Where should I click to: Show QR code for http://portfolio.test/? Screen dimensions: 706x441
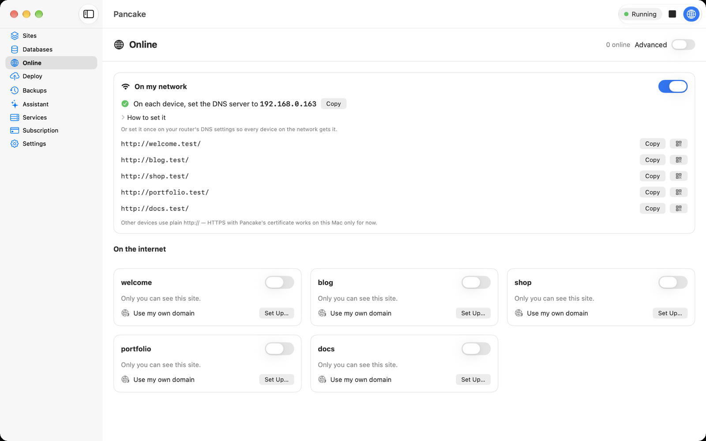[679, 192]
